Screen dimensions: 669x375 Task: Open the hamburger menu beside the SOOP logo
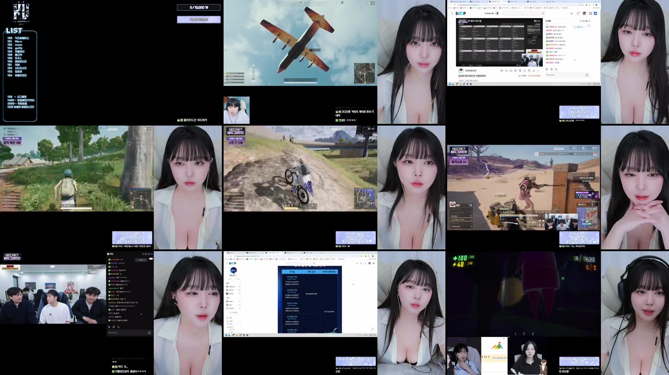452,13
